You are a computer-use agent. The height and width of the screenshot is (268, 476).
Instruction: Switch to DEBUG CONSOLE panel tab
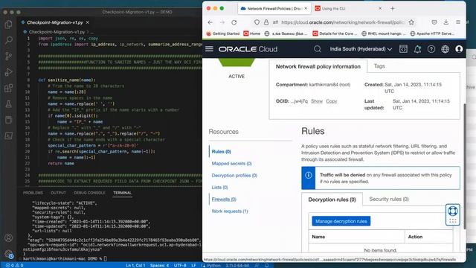[89, 193]
